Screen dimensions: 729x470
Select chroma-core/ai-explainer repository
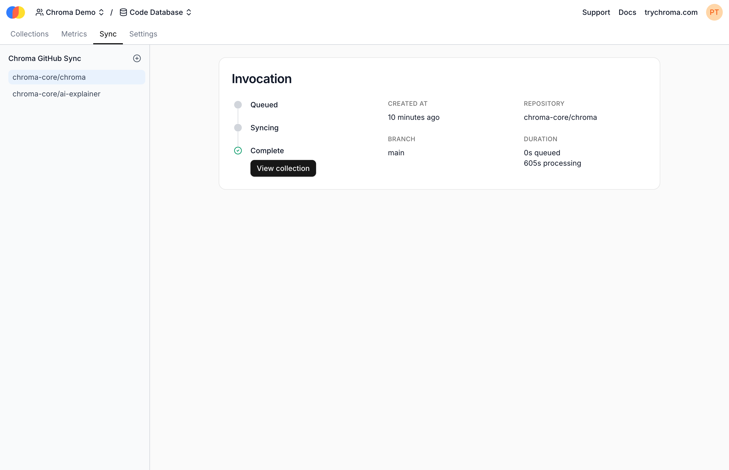point(56,94)
